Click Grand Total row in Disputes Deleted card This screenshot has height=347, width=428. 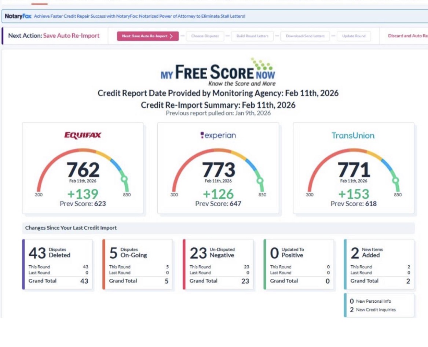click(58, 281)
